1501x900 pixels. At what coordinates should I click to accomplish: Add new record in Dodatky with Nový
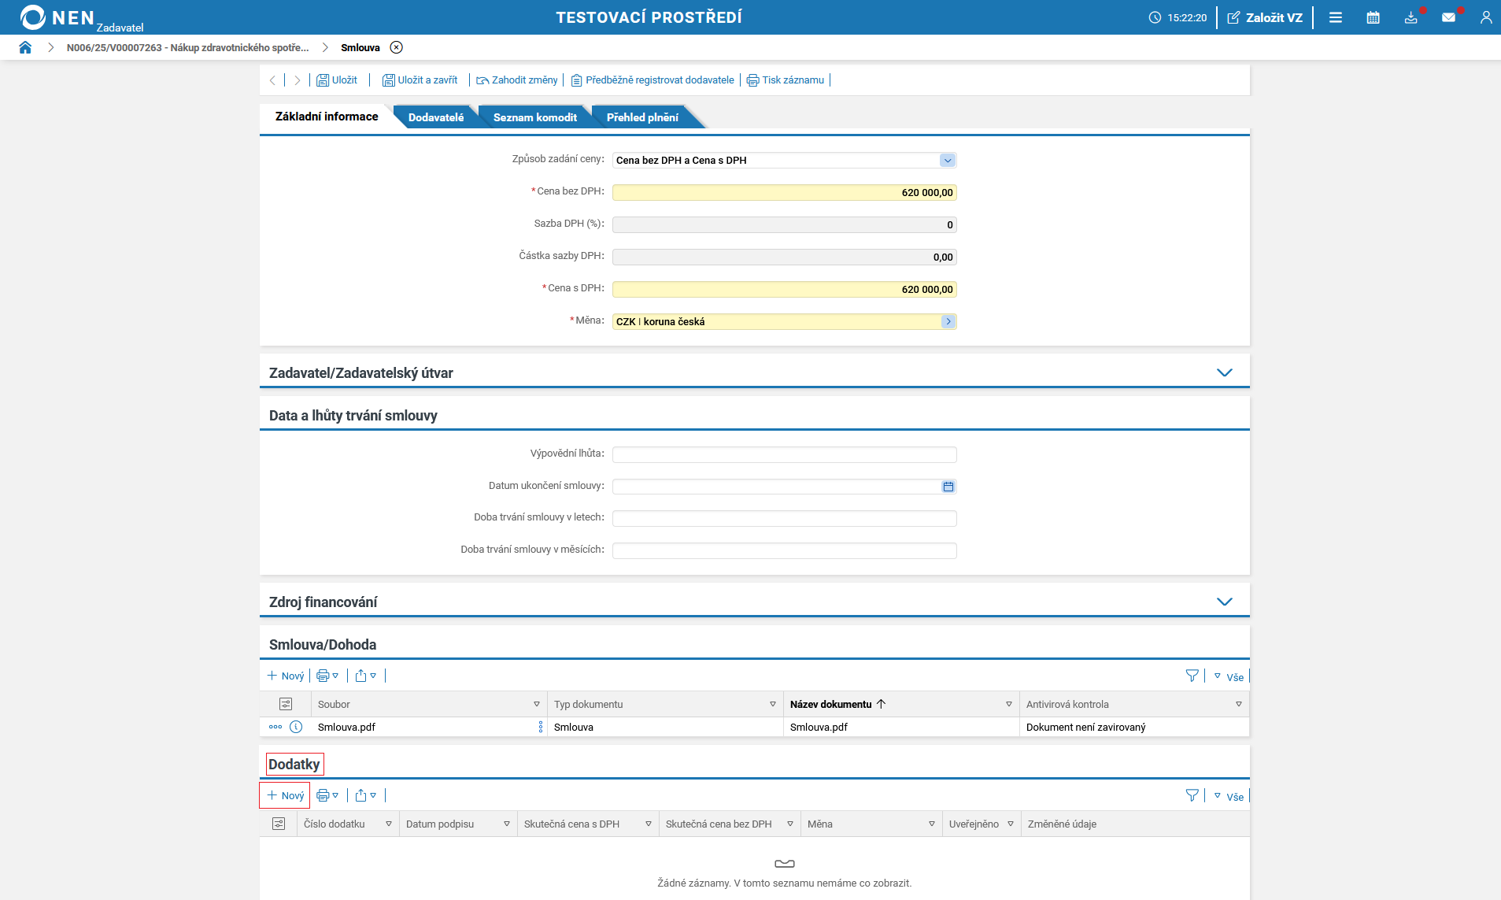coord(285,795)
